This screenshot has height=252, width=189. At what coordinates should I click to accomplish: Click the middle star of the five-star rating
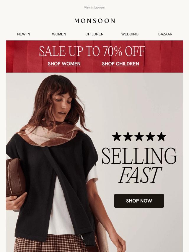[139, 136]
